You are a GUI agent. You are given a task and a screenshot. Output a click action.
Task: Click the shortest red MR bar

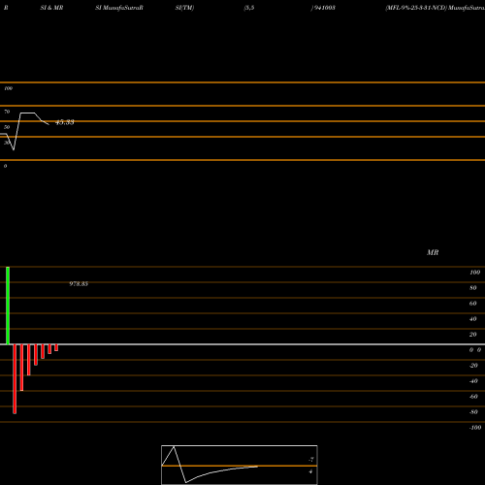[56, 347]
